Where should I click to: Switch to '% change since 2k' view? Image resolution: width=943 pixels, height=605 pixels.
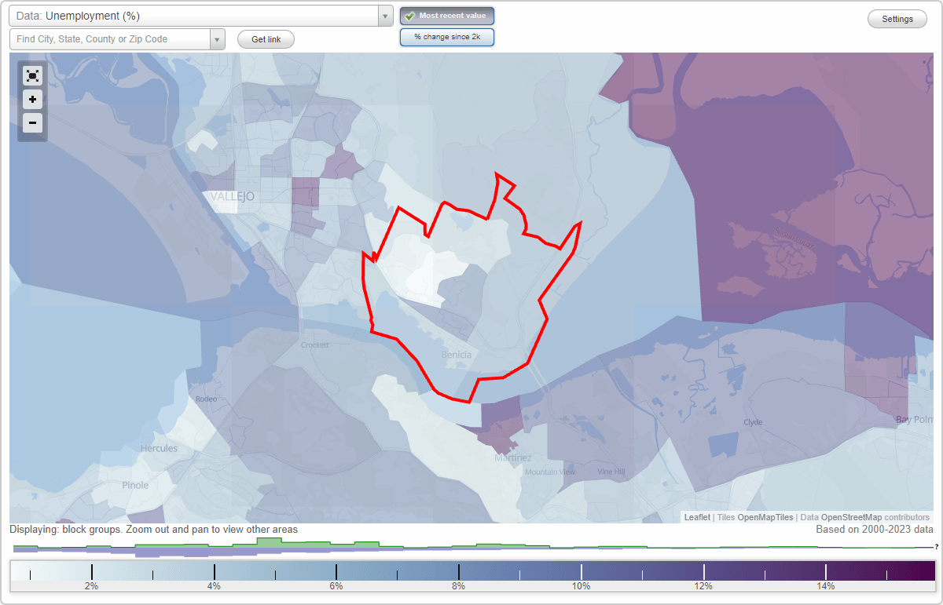click(447, 36)
